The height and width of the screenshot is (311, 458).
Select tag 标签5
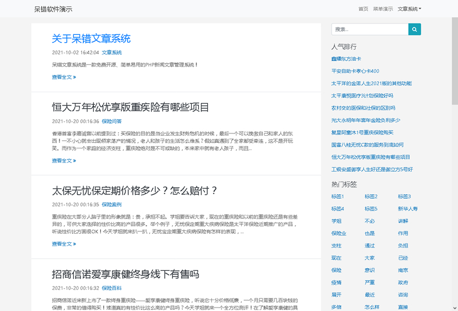pyautogui.click(x=371, y=208)
